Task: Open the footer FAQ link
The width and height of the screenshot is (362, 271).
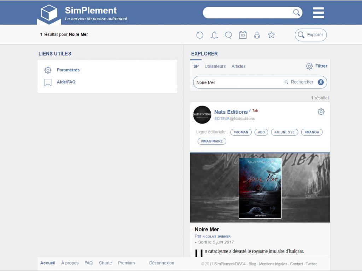Action: click(88, 263)
